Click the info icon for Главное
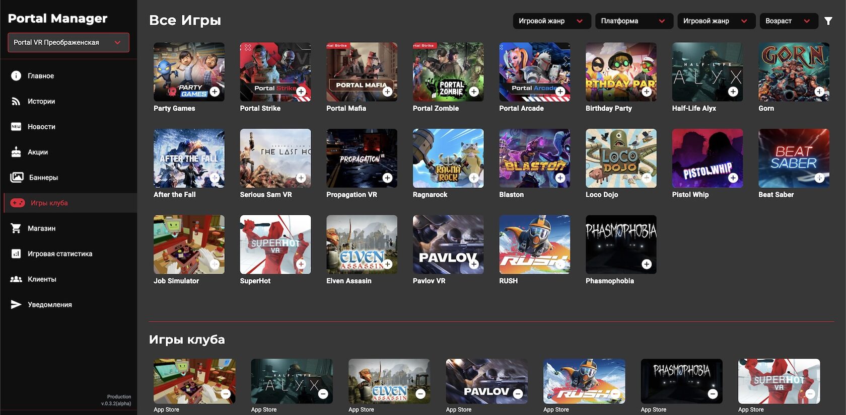846x415 pixels. coord(16,76)
